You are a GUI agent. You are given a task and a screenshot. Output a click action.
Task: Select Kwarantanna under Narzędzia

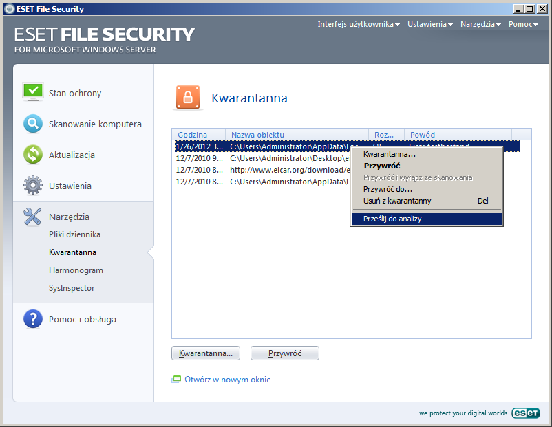(72, 252)
